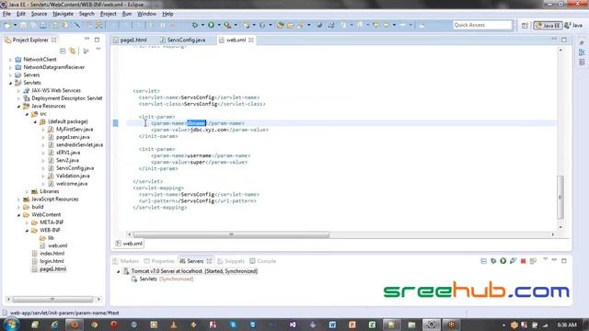The height and width of the screenshot is (331, 589).
Task: Click the Collapse All icon in Project Explorer
Action: click(63, 51)
